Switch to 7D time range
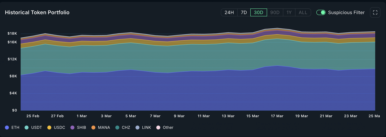The height and width of the screenshot is (137, 386). 244,12
